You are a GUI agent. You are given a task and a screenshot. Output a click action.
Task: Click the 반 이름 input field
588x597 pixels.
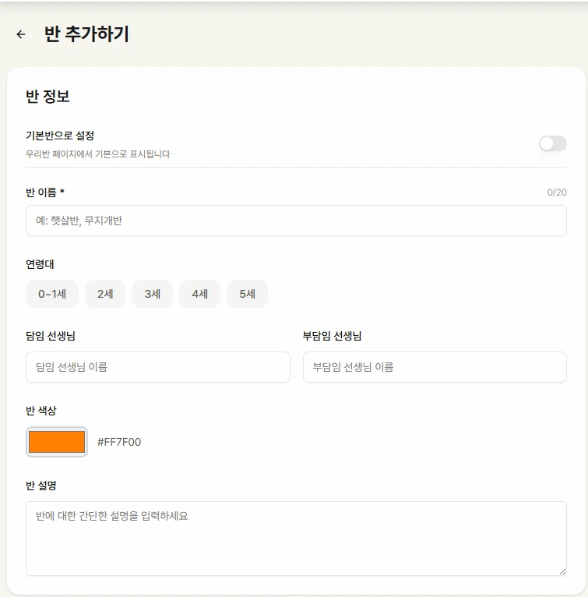[296, 221]
